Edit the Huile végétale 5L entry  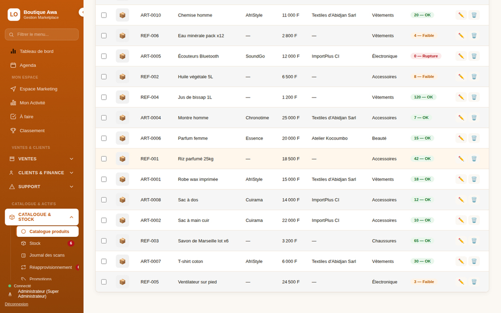pos(461,77)
